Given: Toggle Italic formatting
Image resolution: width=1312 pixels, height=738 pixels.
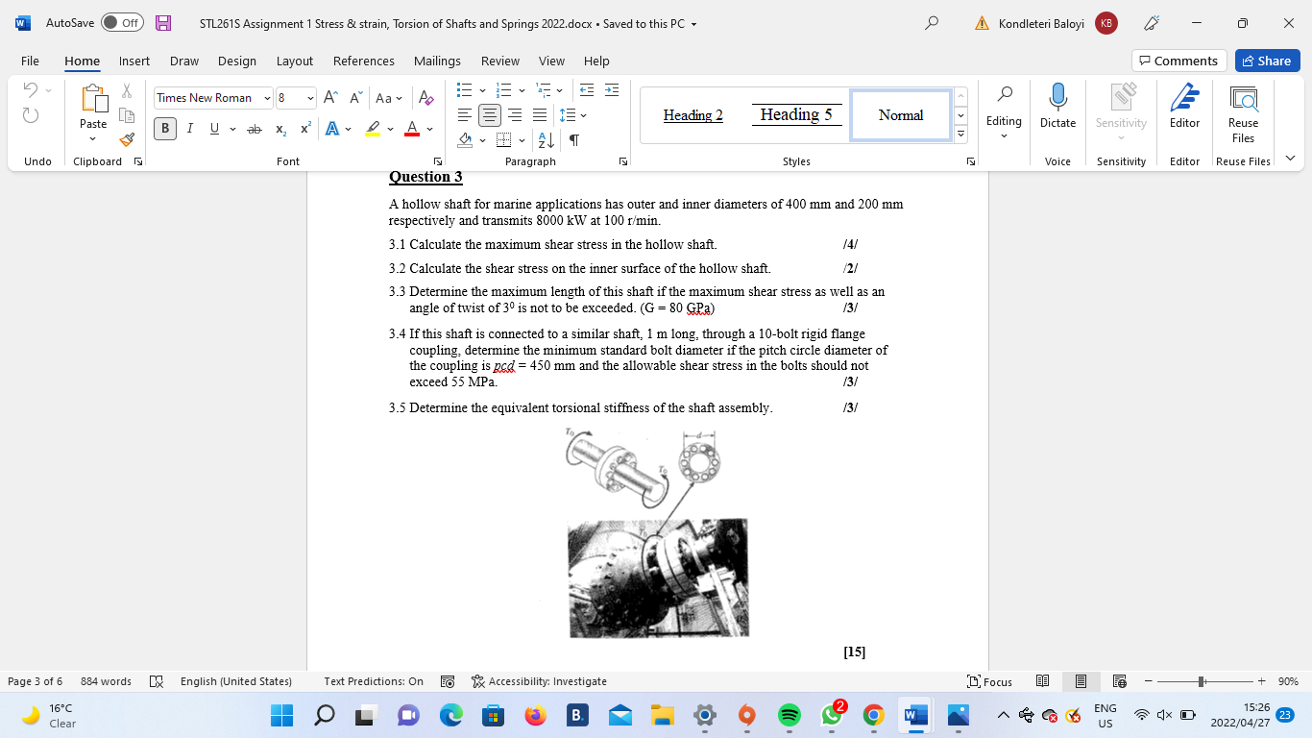Looking at the screenshot, I should click(190, 129).
